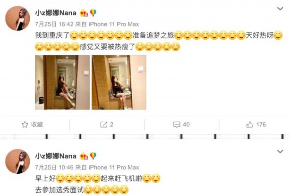Like the post with the thumbs-up icon
The image size is (290, 195).
(250, 125)
